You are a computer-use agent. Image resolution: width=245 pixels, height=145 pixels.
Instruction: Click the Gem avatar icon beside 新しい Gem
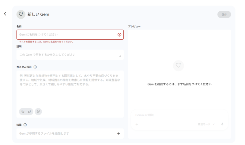tap(21, 14)
